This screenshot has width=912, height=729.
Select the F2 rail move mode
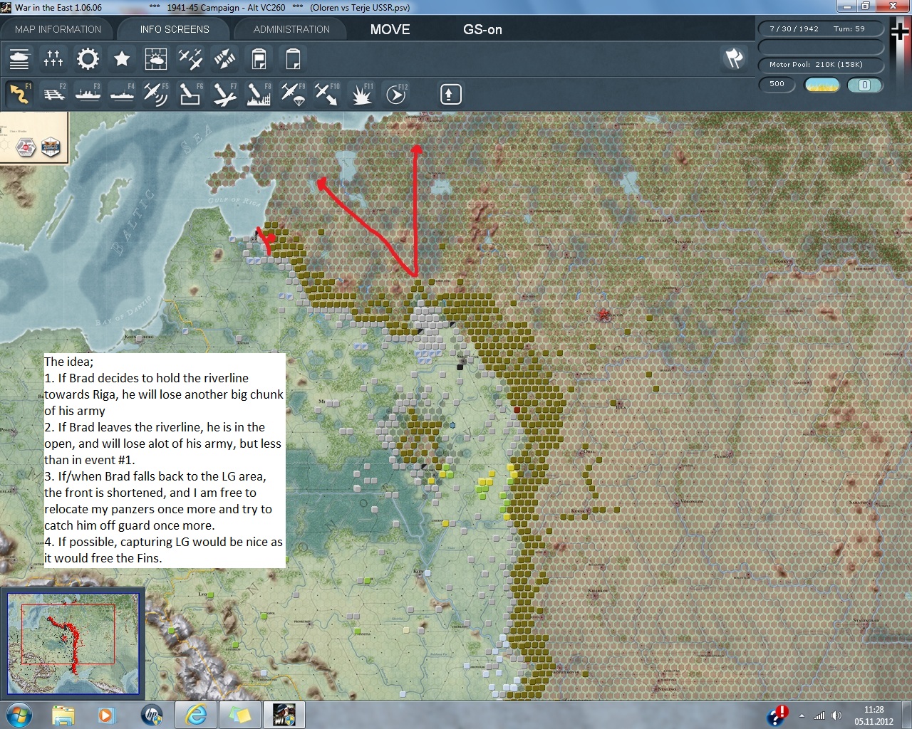pyautogui.click(x=53, y=94)
